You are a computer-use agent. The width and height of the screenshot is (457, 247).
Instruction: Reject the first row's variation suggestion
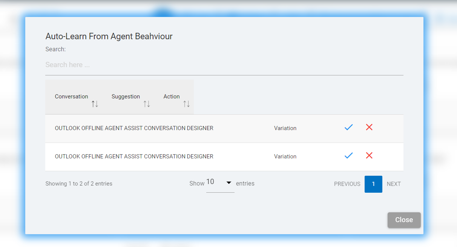tap(369, 127)
